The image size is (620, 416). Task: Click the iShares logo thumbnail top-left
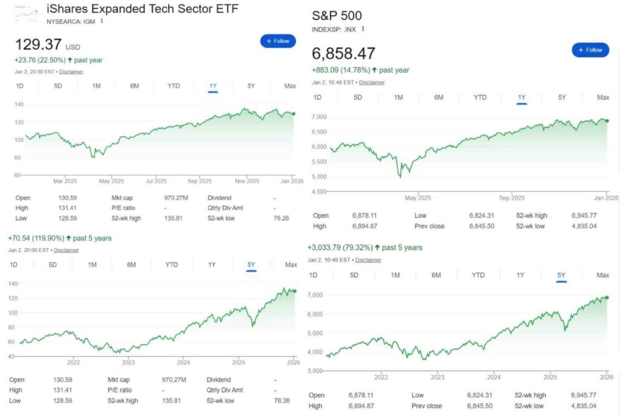25,13
